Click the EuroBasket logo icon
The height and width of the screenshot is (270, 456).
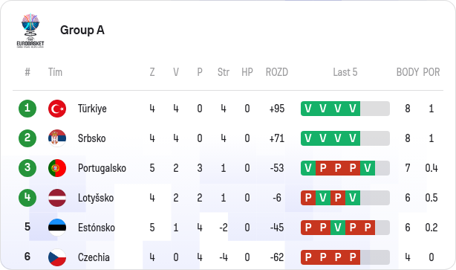click(x=30, y=30)
